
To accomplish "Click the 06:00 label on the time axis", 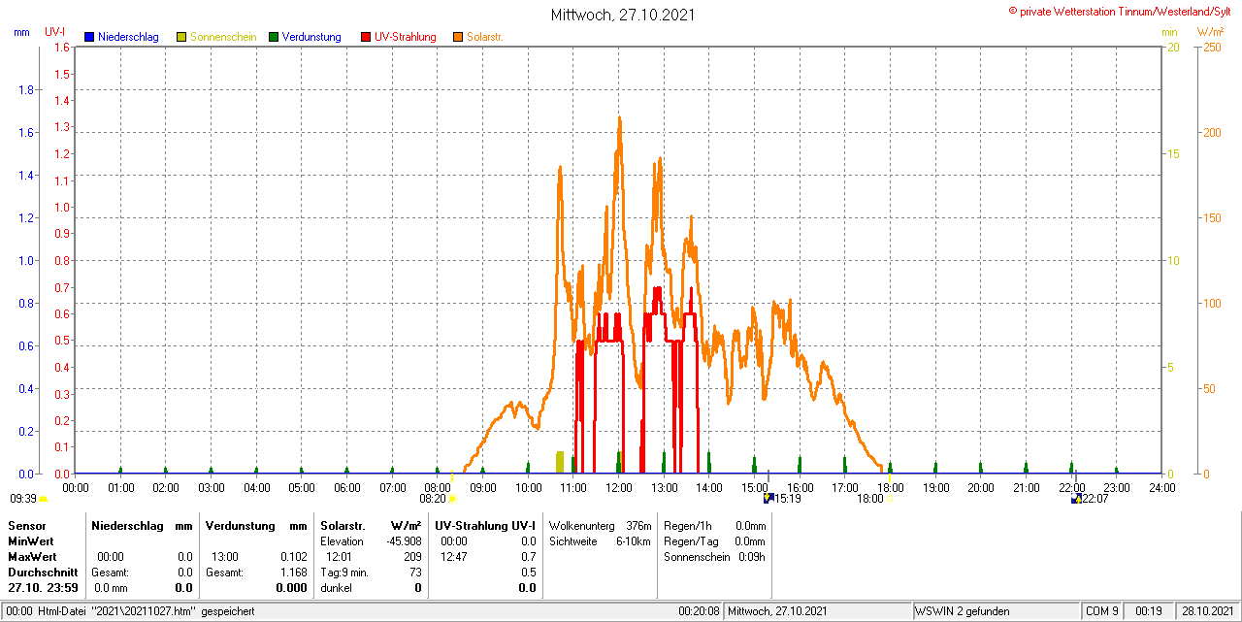I will coord(347,487).
